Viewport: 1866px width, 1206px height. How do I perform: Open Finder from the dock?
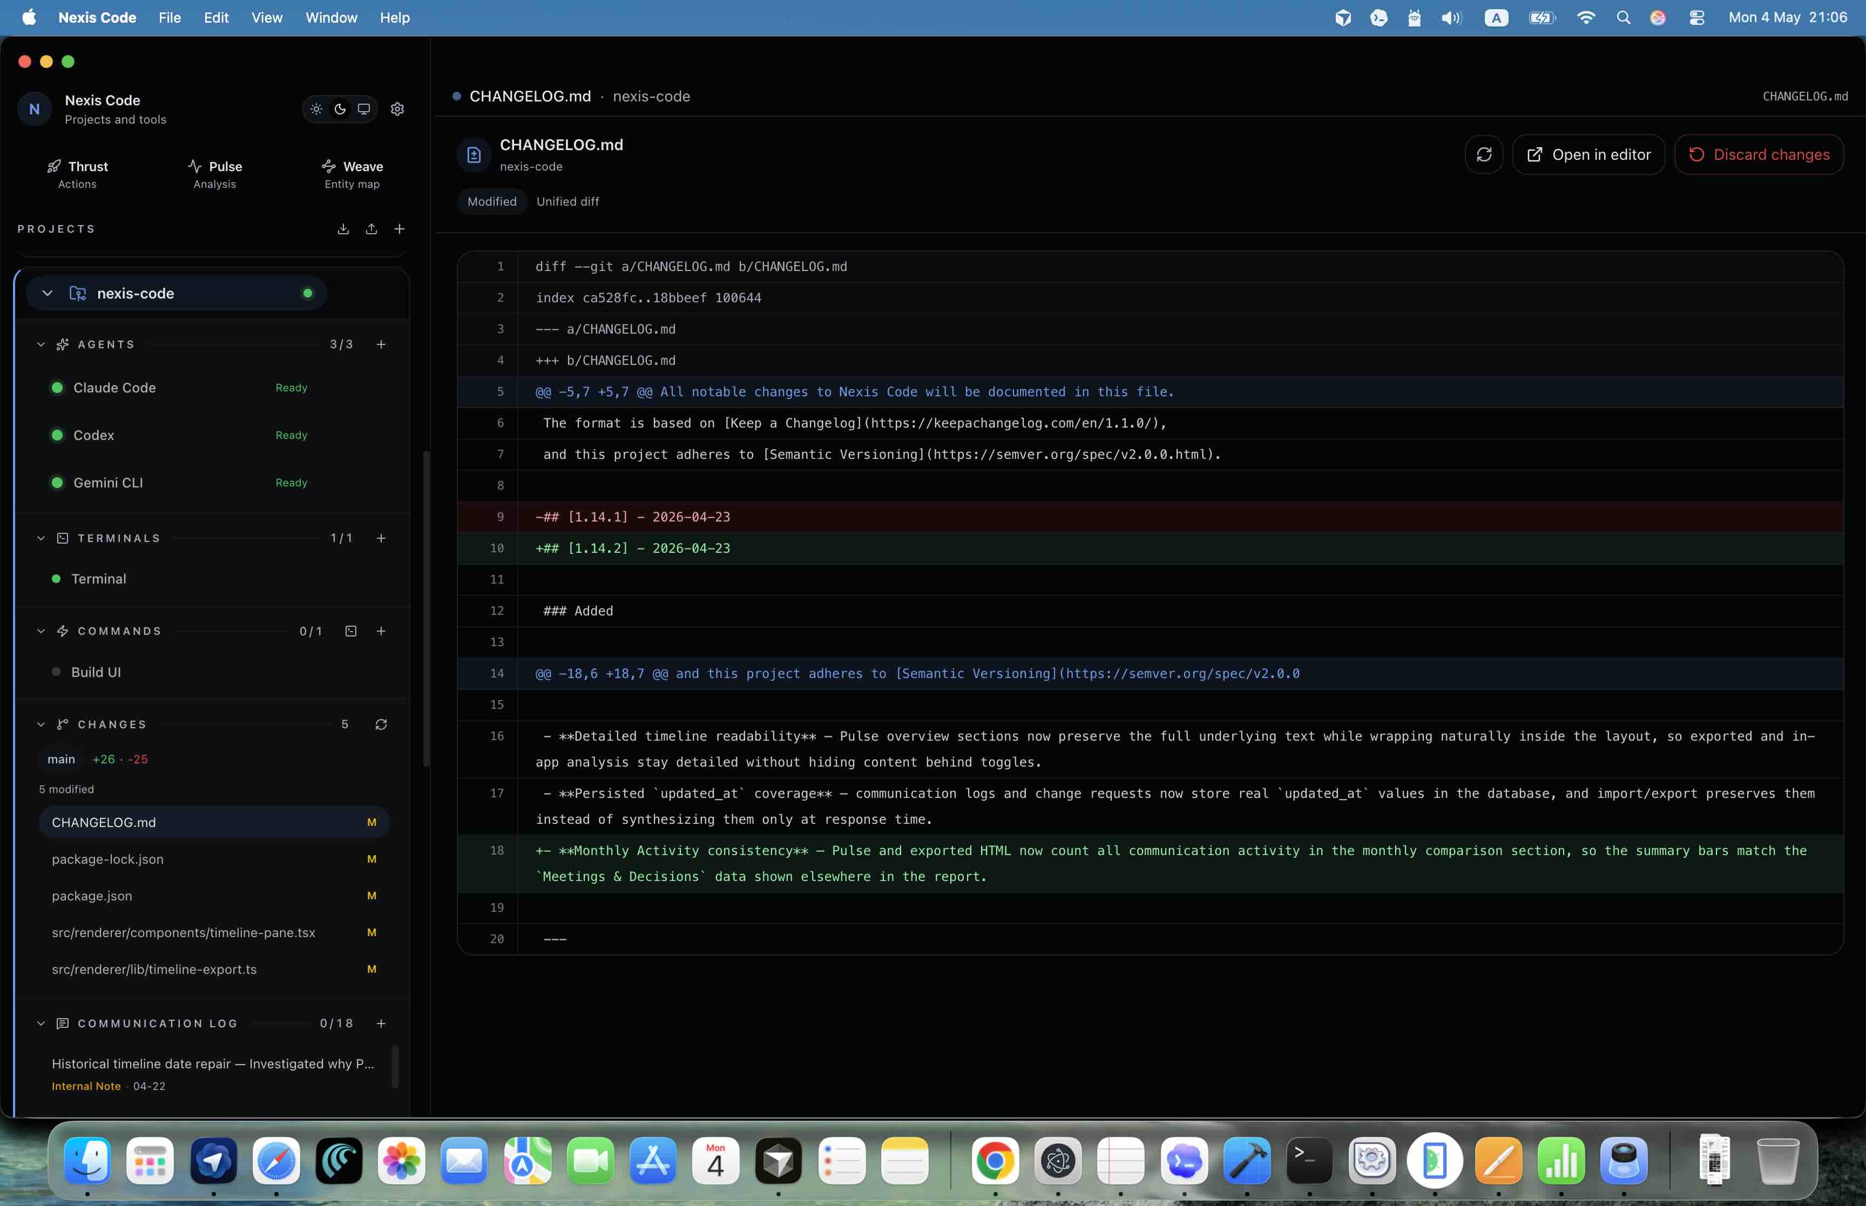pos(87,1161)
